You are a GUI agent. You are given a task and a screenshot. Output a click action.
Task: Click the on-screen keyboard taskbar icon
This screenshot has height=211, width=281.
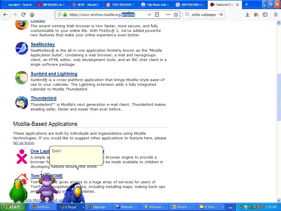coord(231,207)
